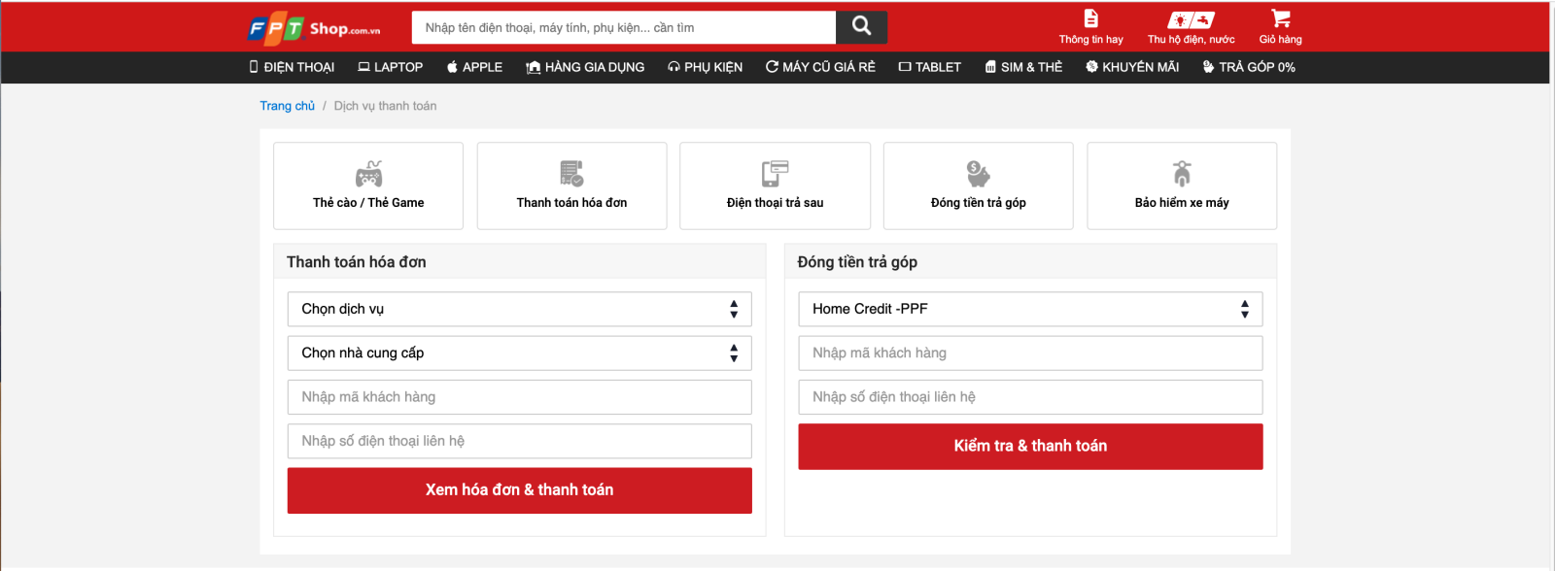1555x571 pixels.
Task: Click the FPT Shop logo
Action: point(314,30)
